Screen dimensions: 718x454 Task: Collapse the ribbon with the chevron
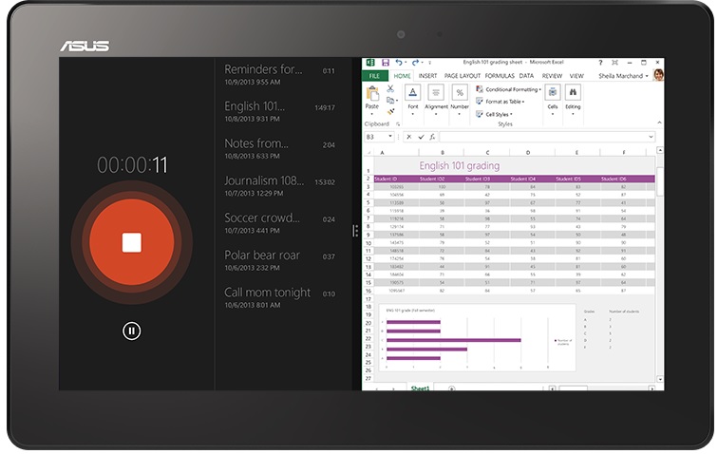pyautogui.click(x=659, y=123)
